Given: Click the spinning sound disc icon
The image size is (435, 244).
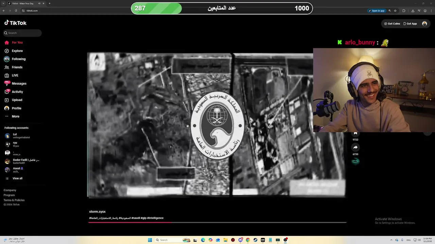Looking at the screenshot, I should pos(355,161).
